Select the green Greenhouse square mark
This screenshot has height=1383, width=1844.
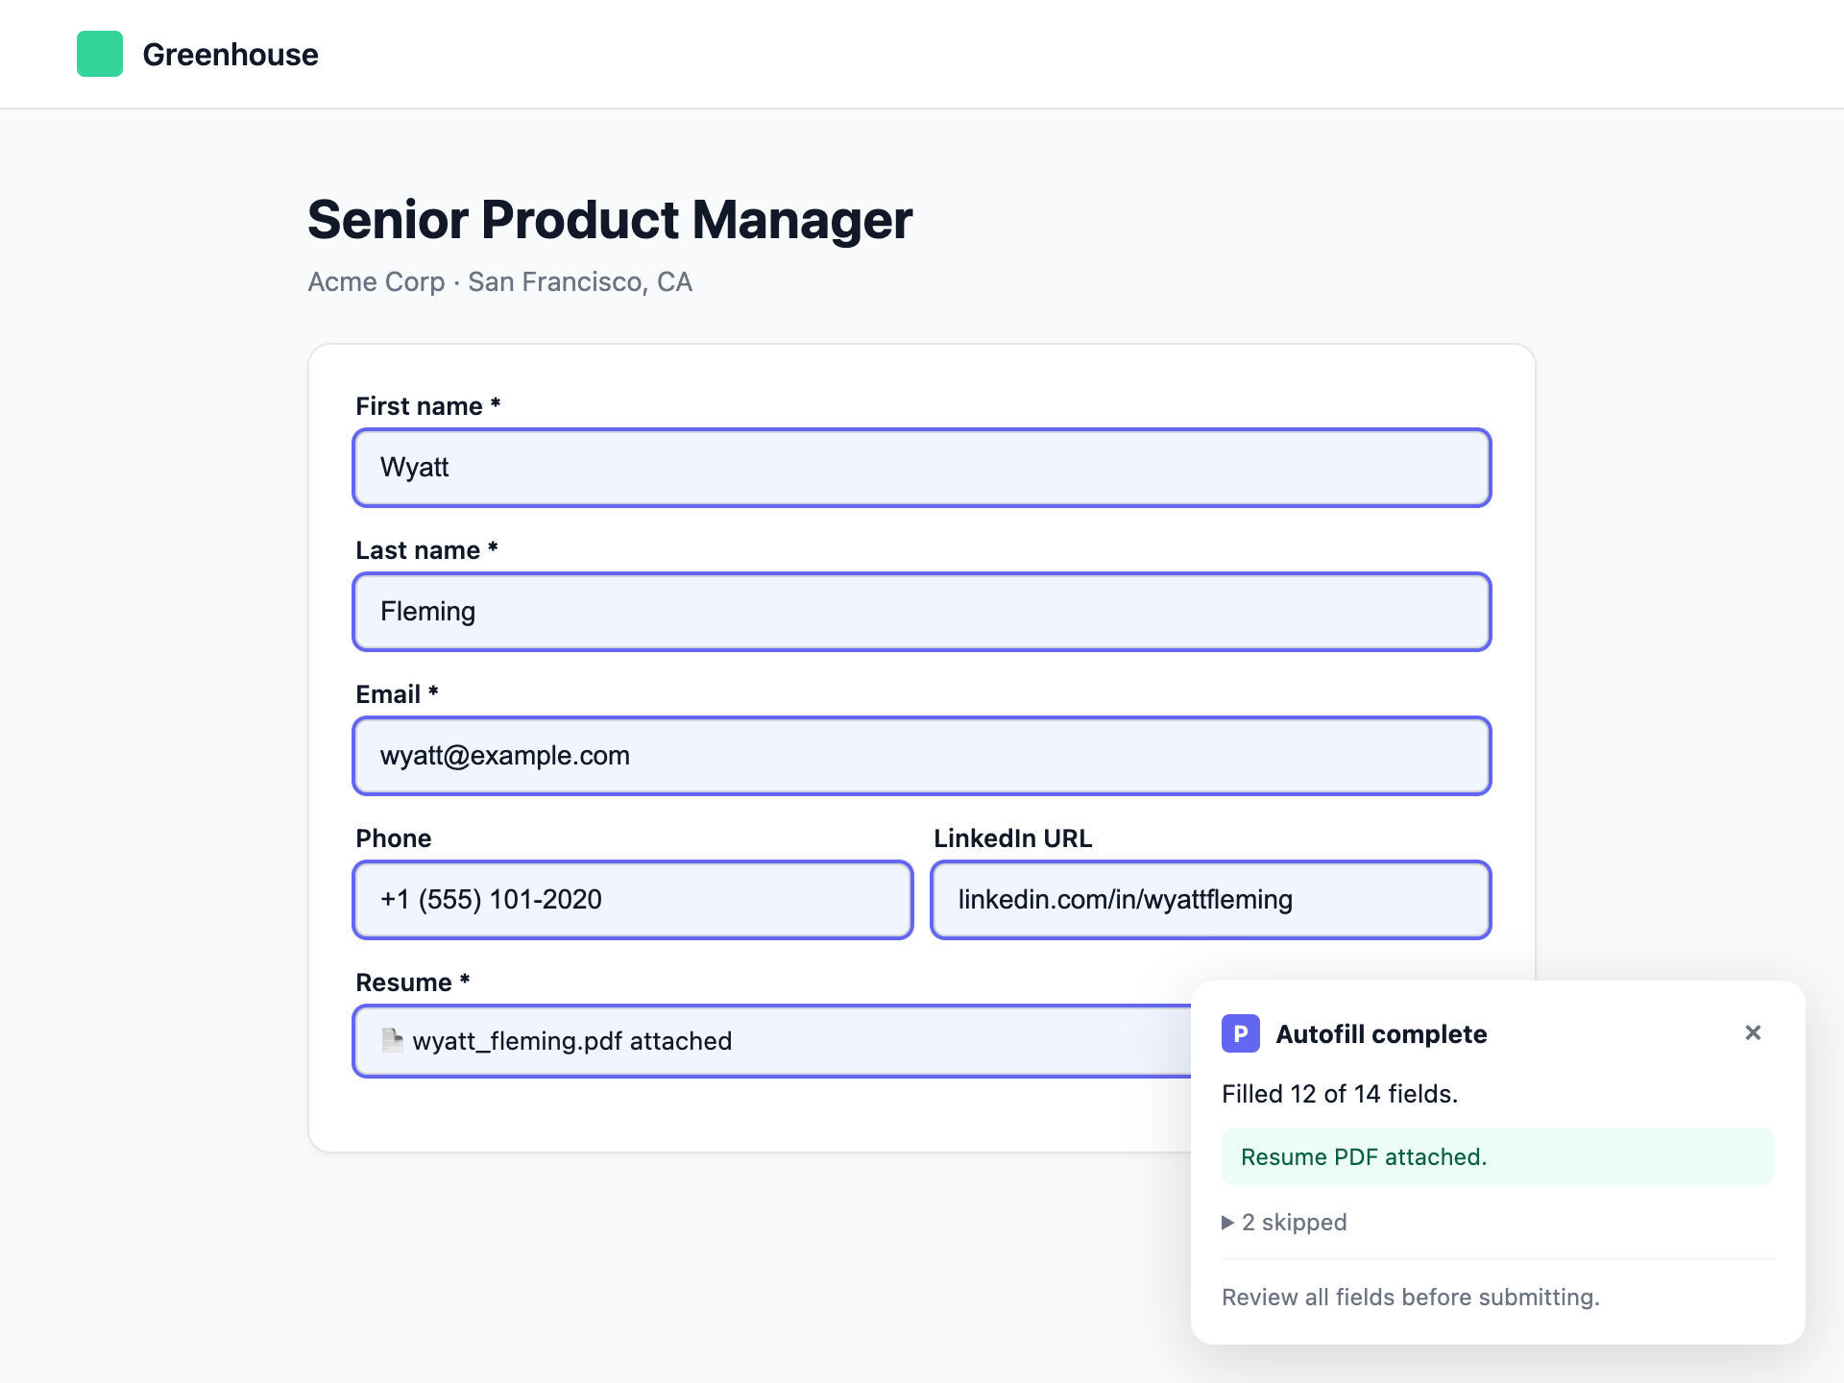99,54
